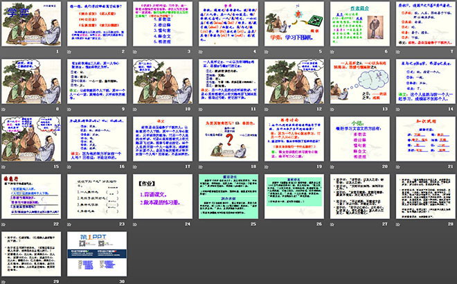Select slide 4 thumbnail with blue text

pos(228,24)
